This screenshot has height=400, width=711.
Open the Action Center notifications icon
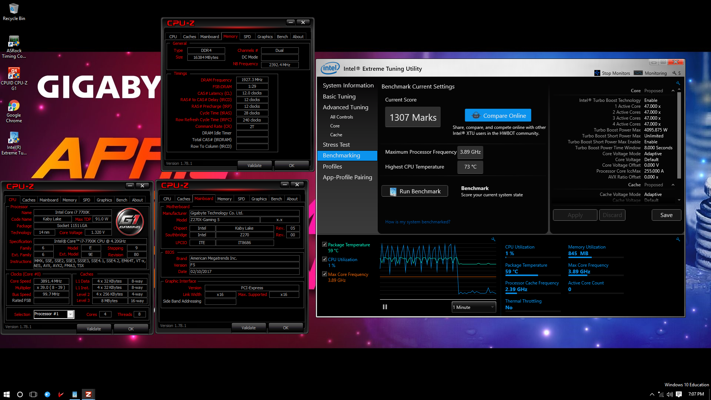(679, 394)
